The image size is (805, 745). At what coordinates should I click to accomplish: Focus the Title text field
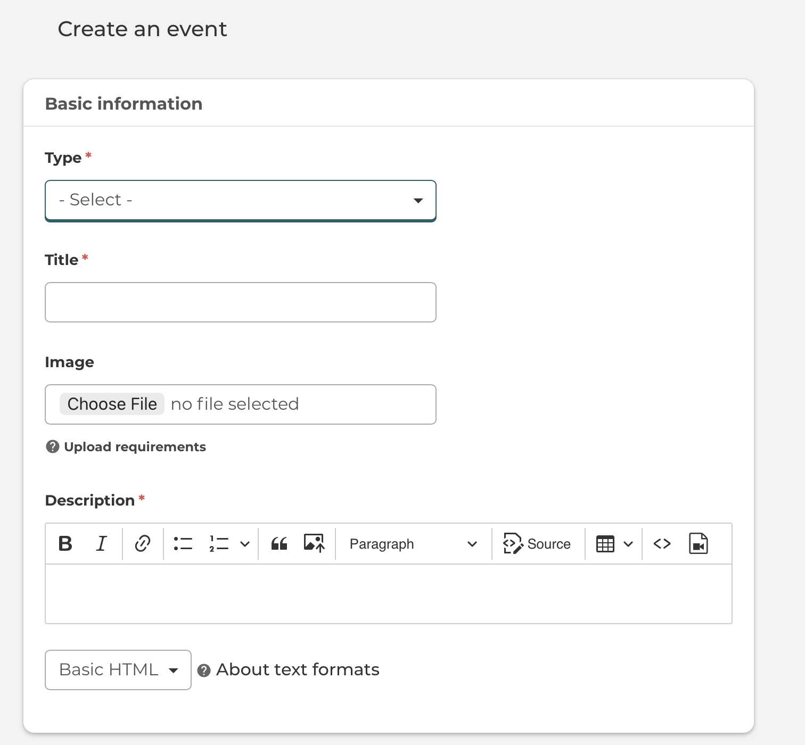pos(241,302)
